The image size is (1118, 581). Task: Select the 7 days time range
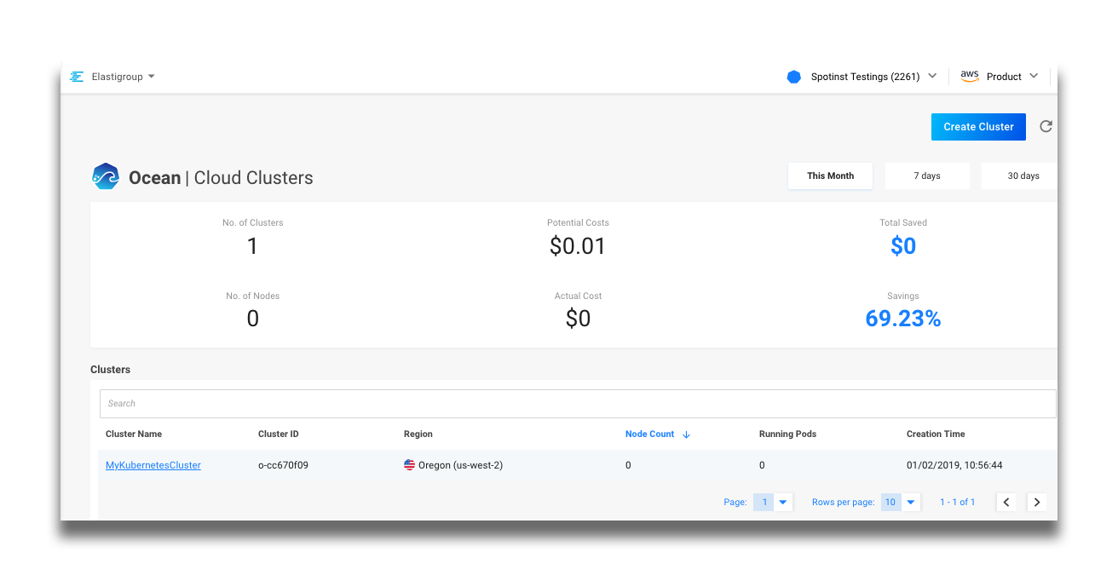926,175
